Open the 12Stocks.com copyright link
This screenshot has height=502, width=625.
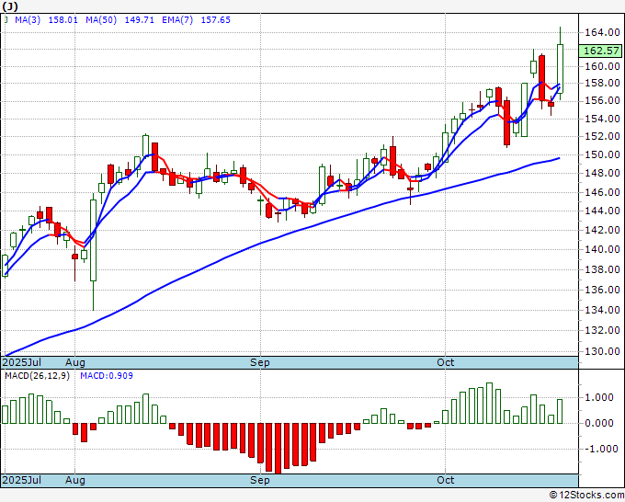click(586, 496)
